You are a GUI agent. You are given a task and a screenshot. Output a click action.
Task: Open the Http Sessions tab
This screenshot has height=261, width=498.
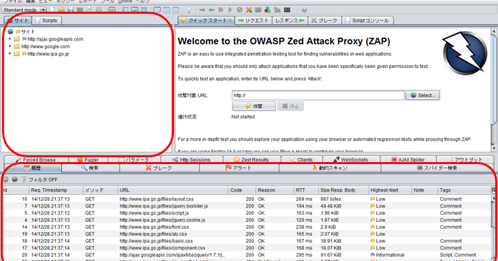[x=191, y=159]
